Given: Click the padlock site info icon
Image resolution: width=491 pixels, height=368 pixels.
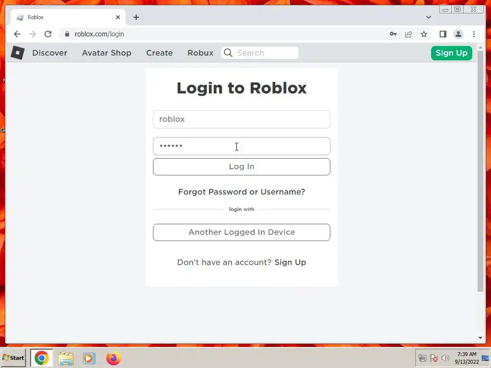Looking at the screenshot, I should pyautogui.click(x=67, y=34).
